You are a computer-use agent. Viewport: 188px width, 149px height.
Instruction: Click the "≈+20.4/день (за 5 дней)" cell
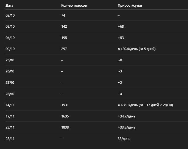[136, 49]
